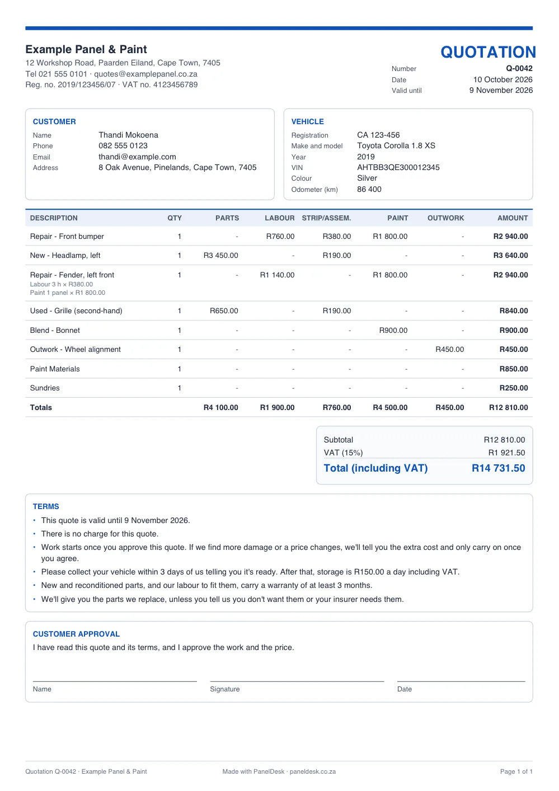559x791 pixels.
Task: Click the workshop address line in the header
Action: (x=123, y=63)
